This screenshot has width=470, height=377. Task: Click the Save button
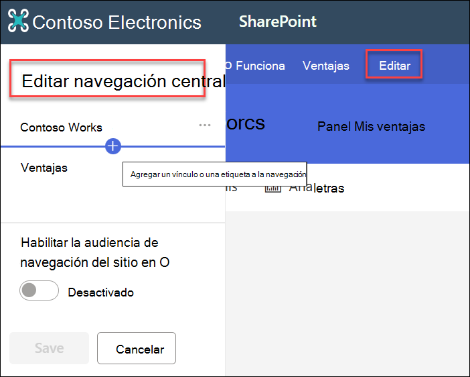point(49,348)
